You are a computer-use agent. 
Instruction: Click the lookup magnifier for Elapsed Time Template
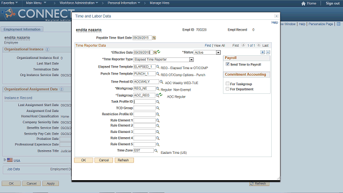pyautogui.click(x=158, y=66)
